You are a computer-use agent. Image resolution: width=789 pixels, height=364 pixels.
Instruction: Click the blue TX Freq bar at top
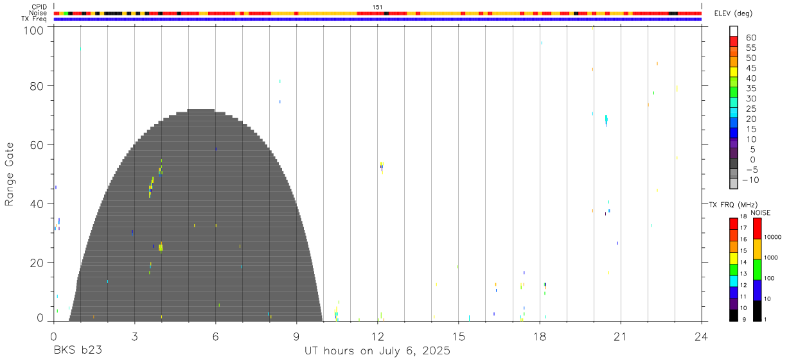click(x=378, y=19)
